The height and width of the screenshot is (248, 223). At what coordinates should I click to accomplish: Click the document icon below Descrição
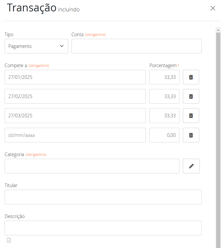[x=9, y=241]
